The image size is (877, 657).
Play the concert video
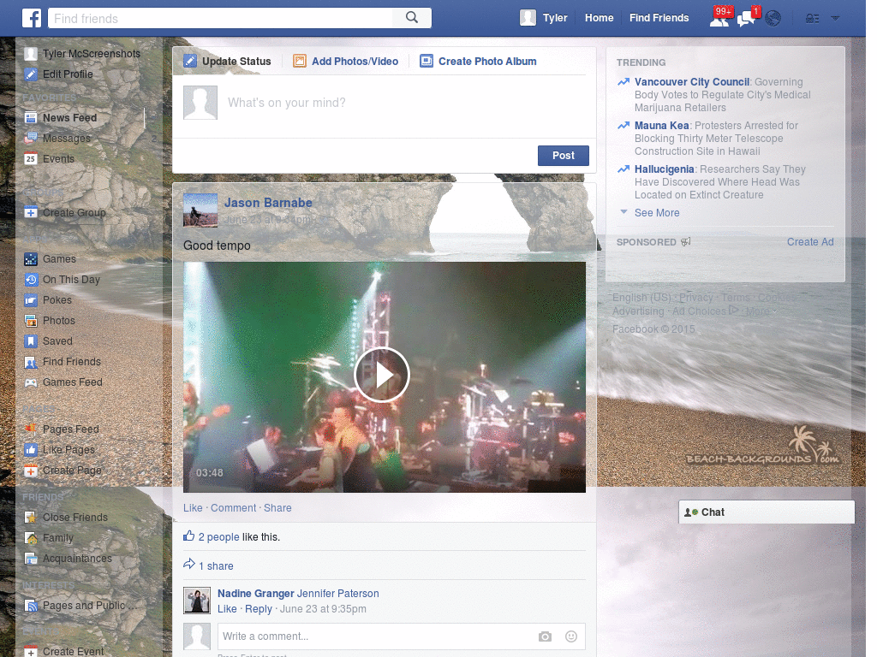click(382, 375)
